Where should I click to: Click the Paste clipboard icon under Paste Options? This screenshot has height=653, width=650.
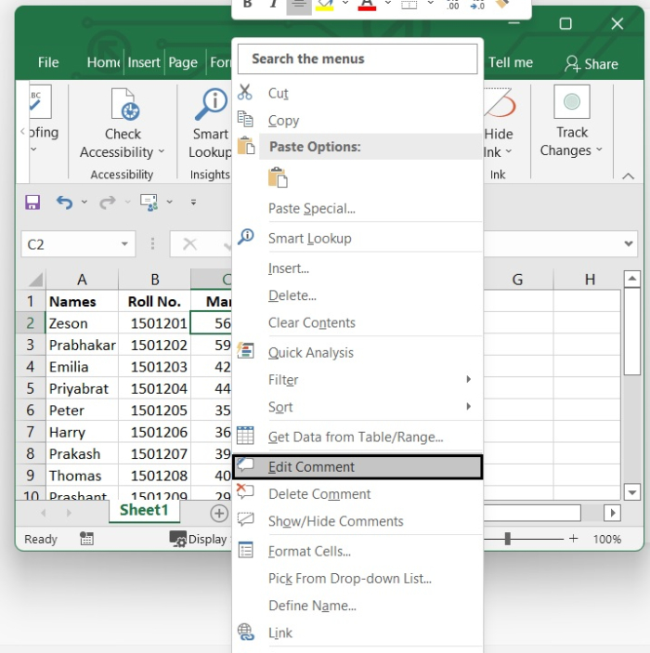click(278, 177)
